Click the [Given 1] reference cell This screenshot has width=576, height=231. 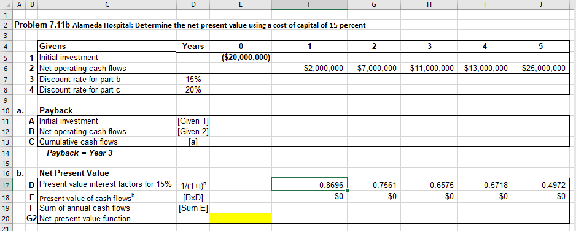click(193, 121)
